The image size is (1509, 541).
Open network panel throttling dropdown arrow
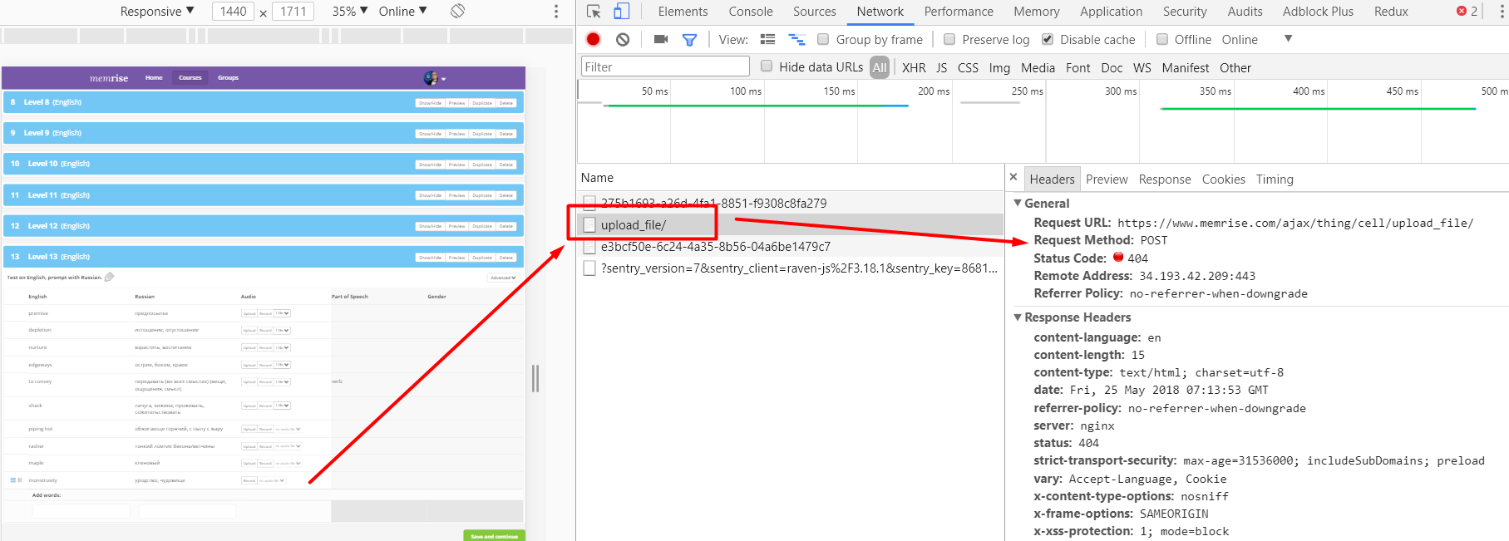pos(1288,38)
